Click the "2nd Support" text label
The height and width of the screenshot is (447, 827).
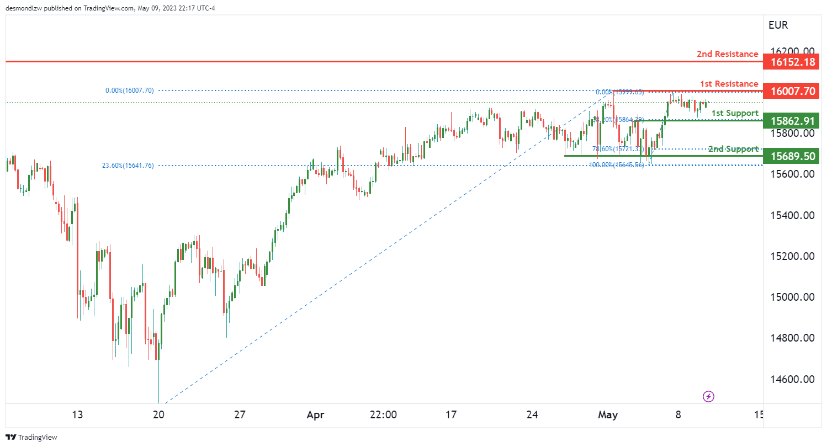click(x=733, y=149)
